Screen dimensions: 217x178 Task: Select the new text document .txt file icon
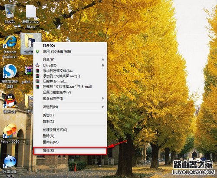(x=31, y=12)
